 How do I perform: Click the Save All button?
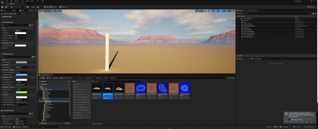point(63,78)
